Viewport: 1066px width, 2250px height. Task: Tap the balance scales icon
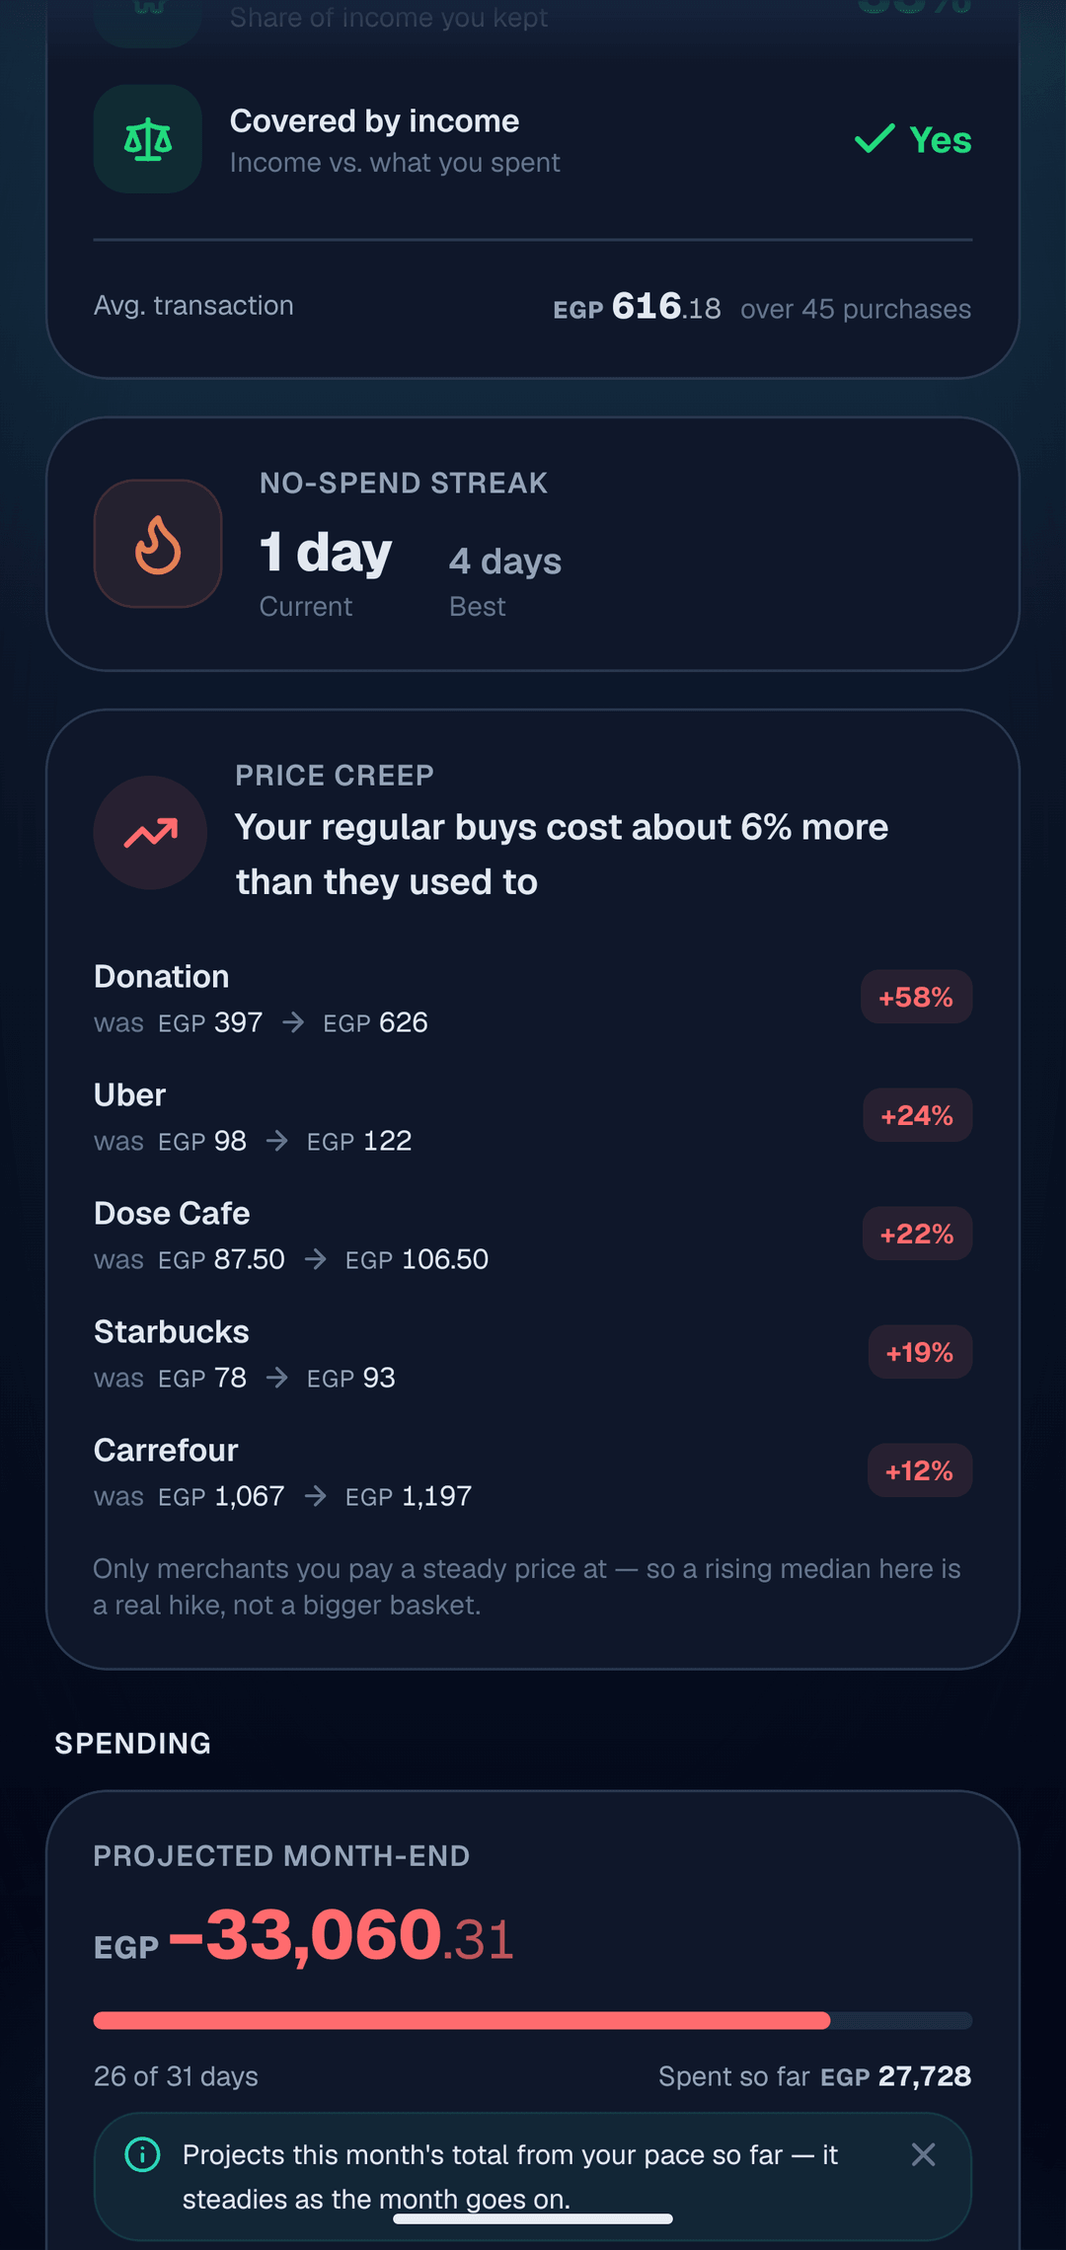coord(148,139)
